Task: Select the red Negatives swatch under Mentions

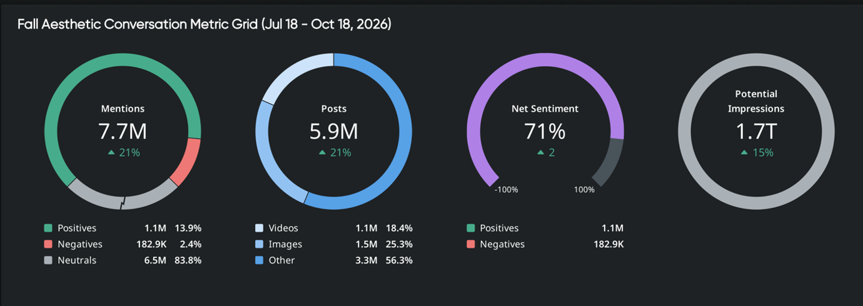Action: point(48,244)
